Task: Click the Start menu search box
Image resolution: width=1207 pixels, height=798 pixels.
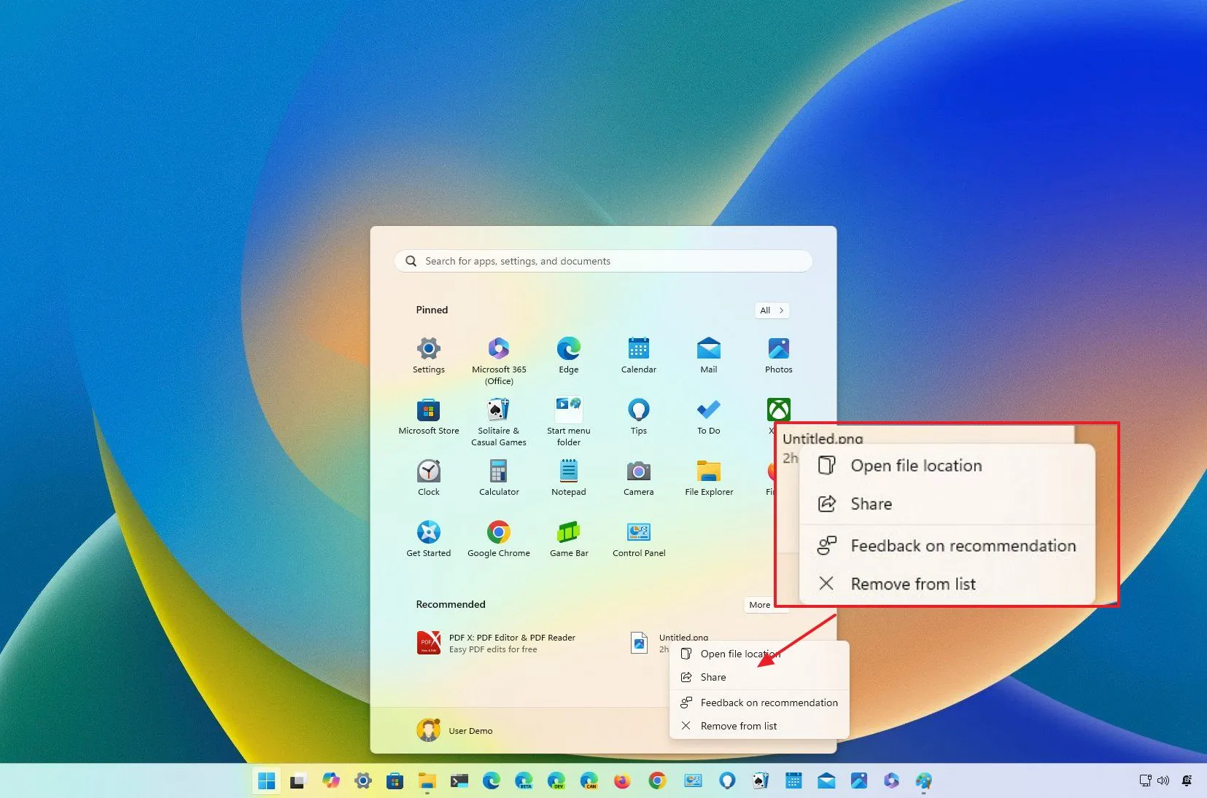Action: (x=603, y=261)
